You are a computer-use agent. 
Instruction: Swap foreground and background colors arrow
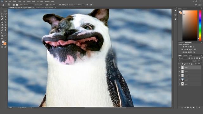6,41
